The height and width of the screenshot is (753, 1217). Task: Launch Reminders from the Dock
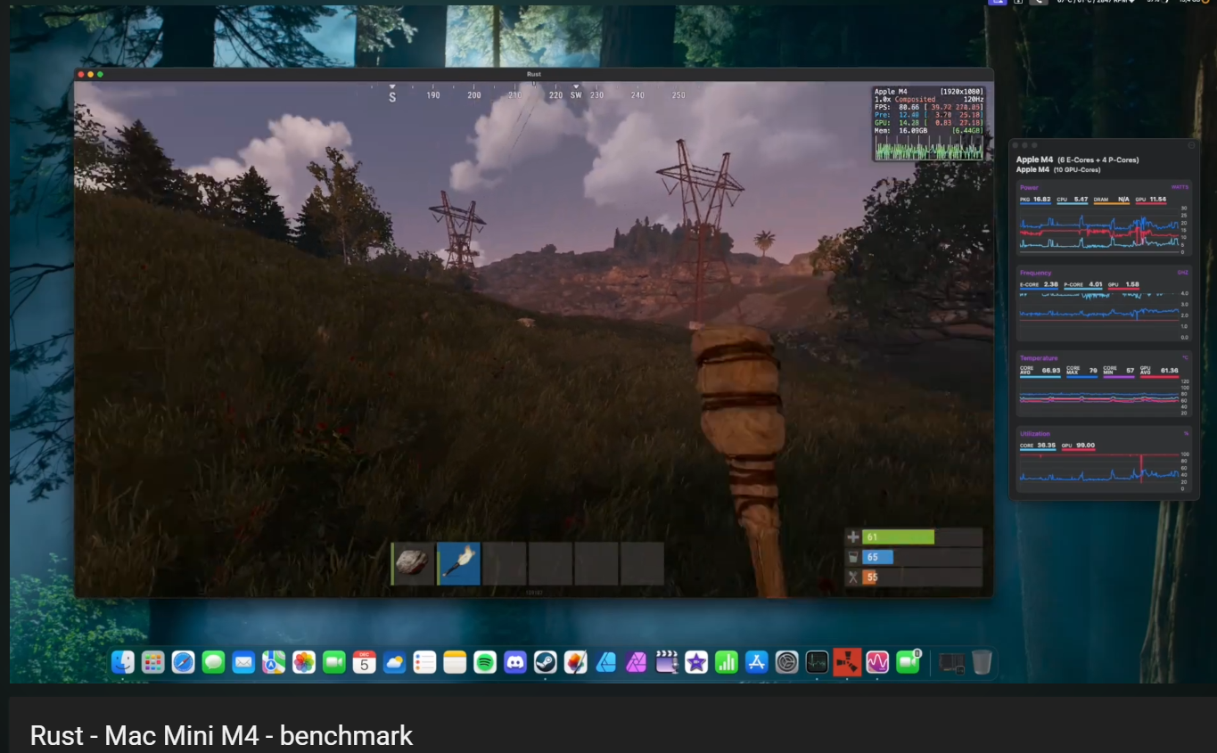click(x=424, y=662)
